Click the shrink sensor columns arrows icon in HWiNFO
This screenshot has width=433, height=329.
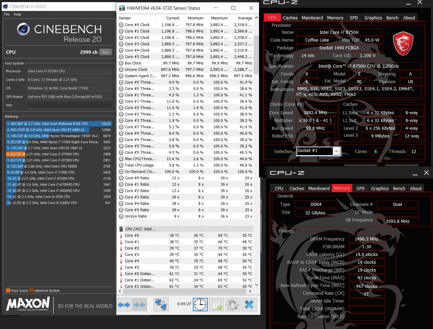(x=139, y=304)
